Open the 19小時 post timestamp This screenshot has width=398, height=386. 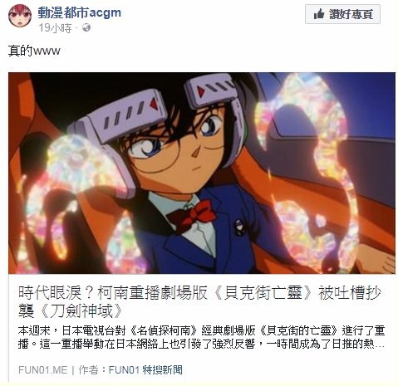pyautogui.click(x=55, y=28)
